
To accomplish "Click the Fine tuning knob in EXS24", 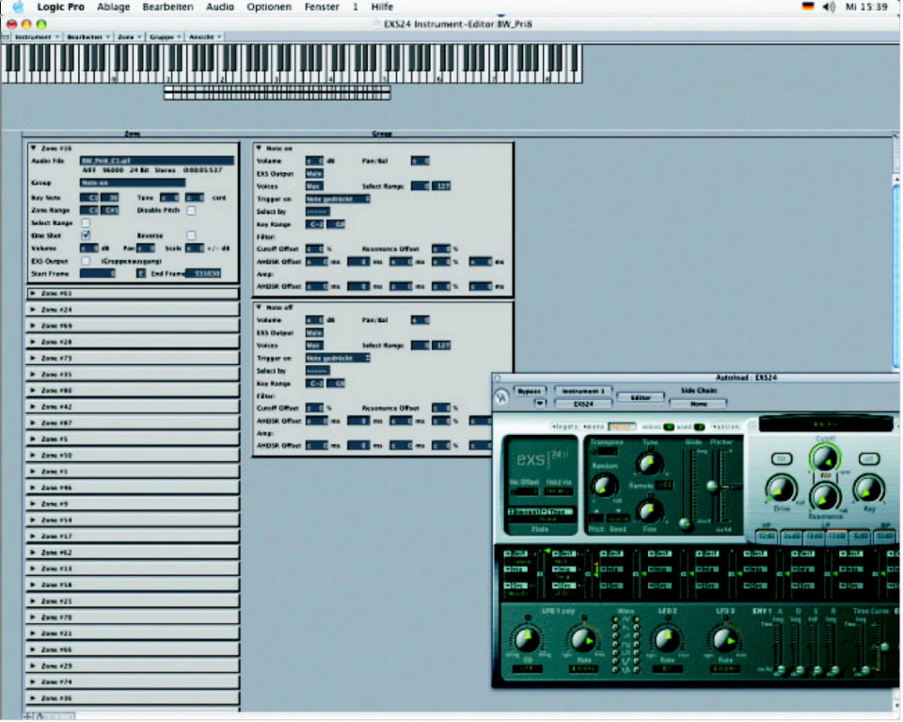I will pos(649,510).
